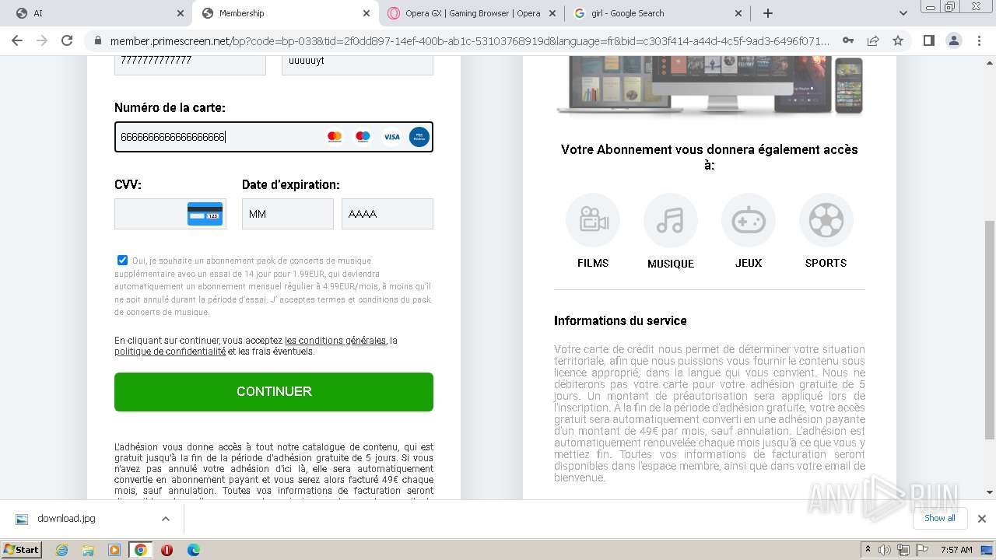Screen dimensions: 996x560
Task: Click the volume icon in system tray
Action: 885,550
